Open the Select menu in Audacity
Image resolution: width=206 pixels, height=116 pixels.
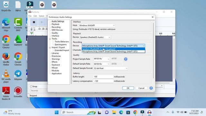coord(42,16)
